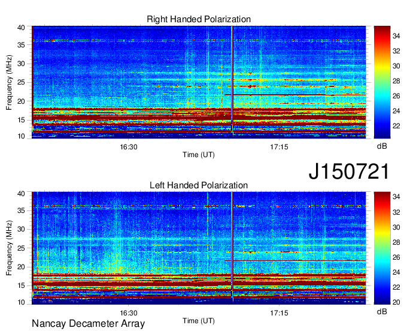Click the color scale bar of the Right Handed plot
The image size is (407, 331).
coord(382,82)
